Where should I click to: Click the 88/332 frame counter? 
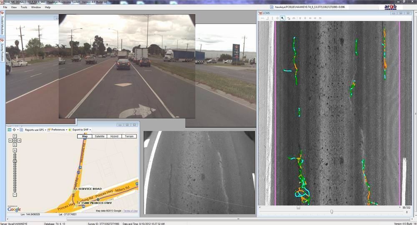point(406,207)
